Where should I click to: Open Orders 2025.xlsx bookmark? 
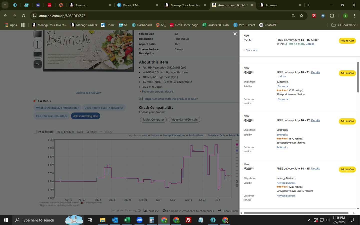(x=216, y=25)
